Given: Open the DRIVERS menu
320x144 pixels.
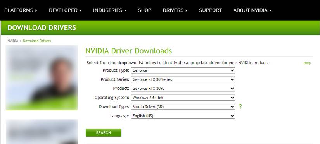Looking at the screenshot, I should [x=175, y=10].
